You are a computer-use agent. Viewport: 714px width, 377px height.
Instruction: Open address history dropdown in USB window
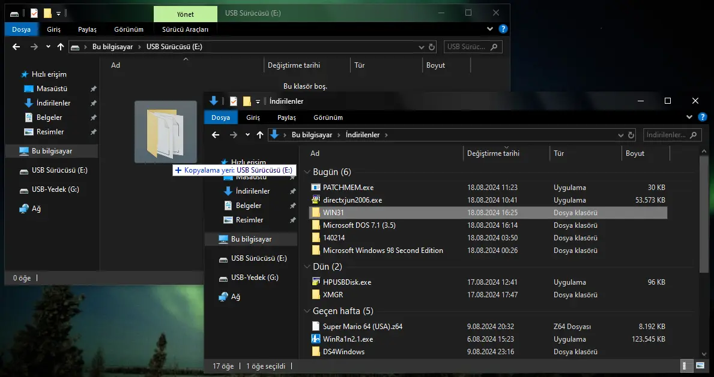[421, 47]
